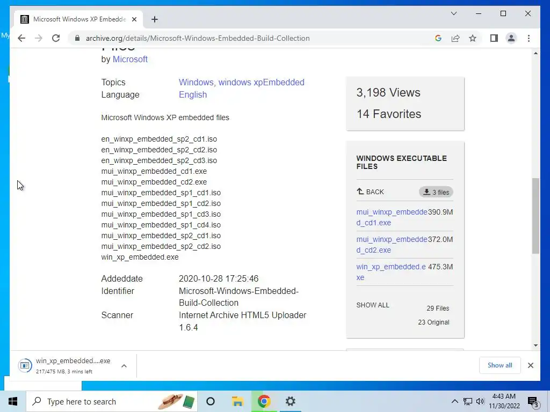The height and width of the screenshot is (412, 550).
Task: Open the Chrome three-dot menu
Action: (529, 38)
